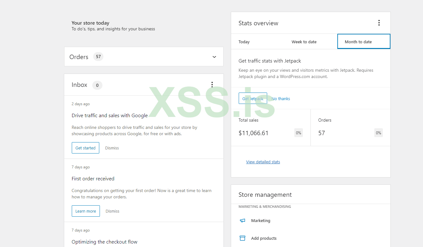Image resolution: width=423 pixels, height=247 pixels.
Task: Decline Jetpack with No thanks
Action: tap(281, 99)
